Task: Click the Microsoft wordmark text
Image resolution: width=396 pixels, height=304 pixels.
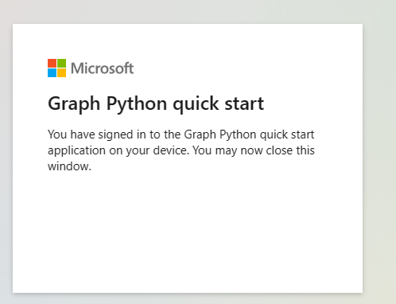Action: tap(102, 68)
